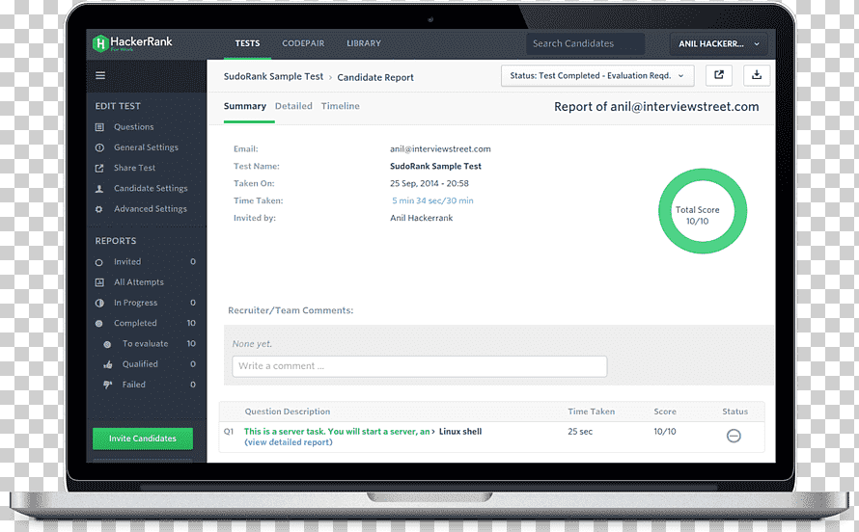
Task: Open the CODEPAIR top menu
Action: pyautogui.click(x=303, y=43)
